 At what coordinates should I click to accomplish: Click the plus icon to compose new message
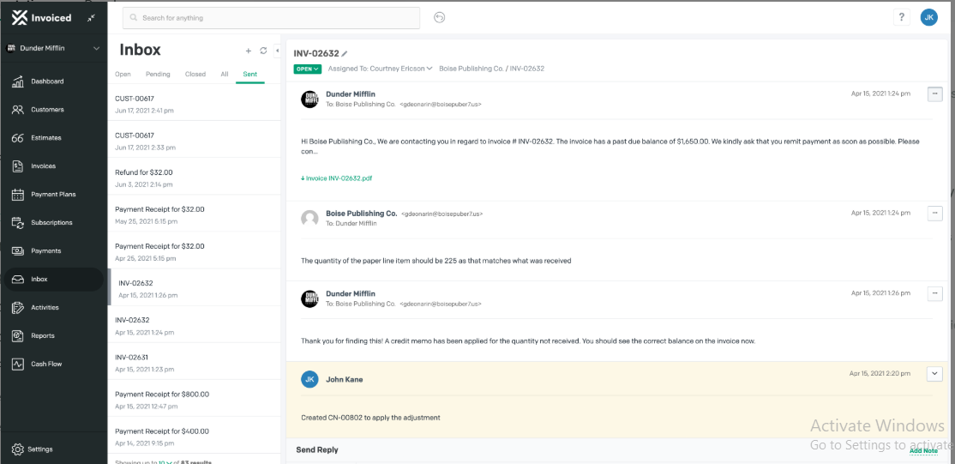tap(248, 51)
